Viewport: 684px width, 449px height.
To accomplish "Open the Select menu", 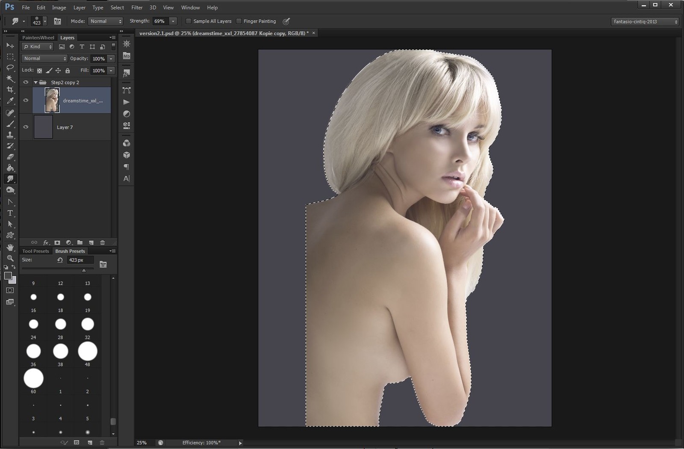I will click(117, 7).
